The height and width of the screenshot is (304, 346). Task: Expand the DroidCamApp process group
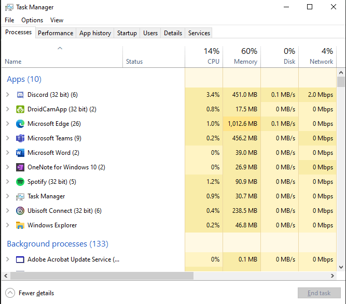point(8,109)
